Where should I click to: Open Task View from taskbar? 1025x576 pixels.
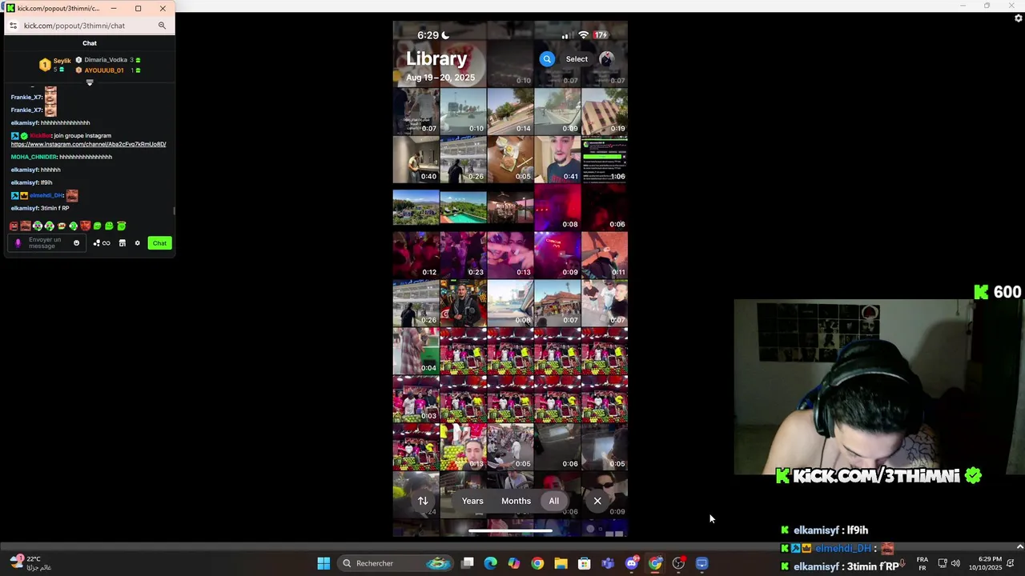[x=468, y=563]
